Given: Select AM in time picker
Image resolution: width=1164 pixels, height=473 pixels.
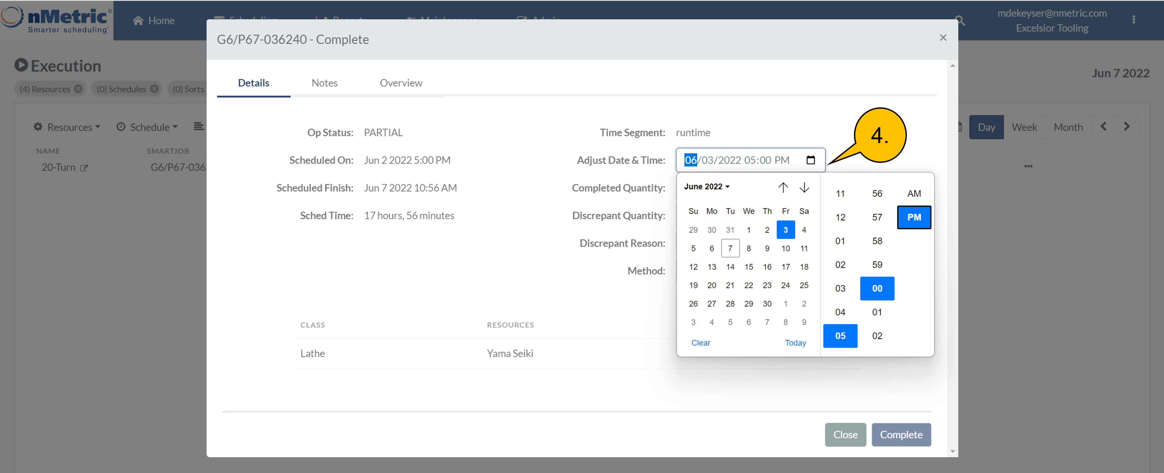Looking at the screenshot, I should (x=914, y=193).
